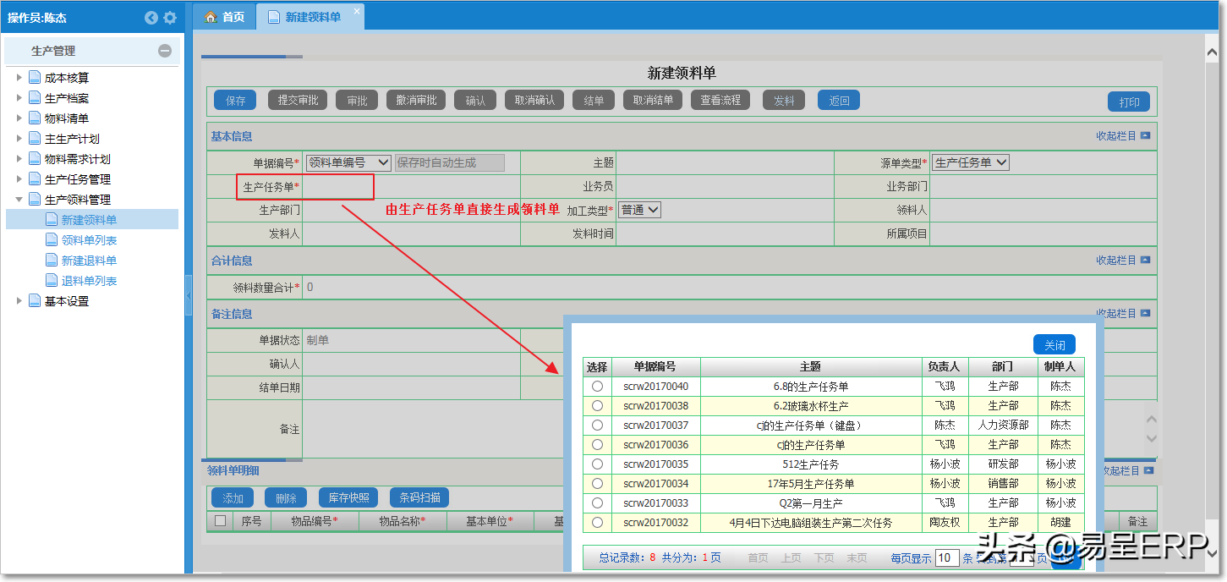Click the home icon on 首页 tab
This screenshot has height=582, width=1227.
click(211, 17)
